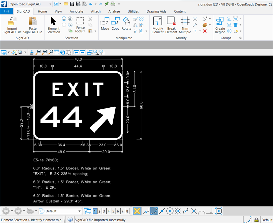This screenshot has height=223, width=273.
Task: Activate the Pan View hand tool
Action: 69,52
